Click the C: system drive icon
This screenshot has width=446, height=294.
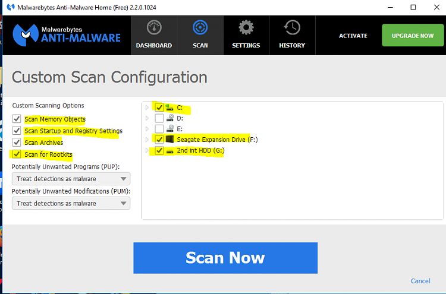tap(169, 108)
